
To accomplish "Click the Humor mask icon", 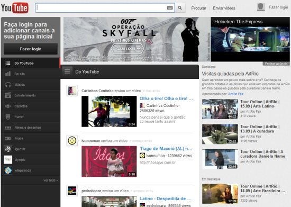I will tap(8, 117).
